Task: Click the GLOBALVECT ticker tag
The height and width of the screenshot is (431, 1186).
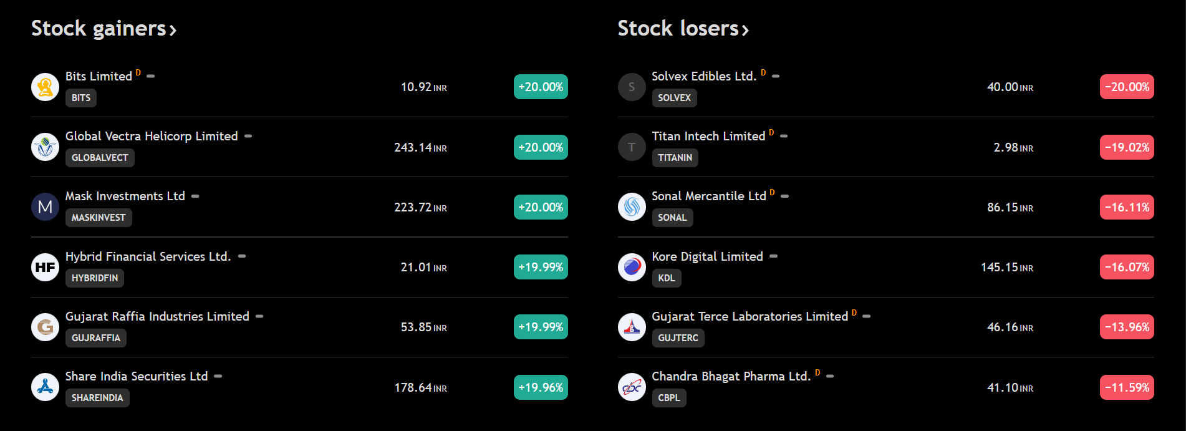Action: (x=100, y=158)
